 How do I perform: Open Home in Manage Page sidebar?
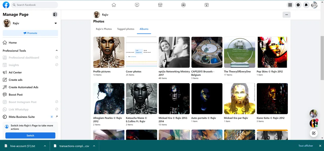pos(13,43)
